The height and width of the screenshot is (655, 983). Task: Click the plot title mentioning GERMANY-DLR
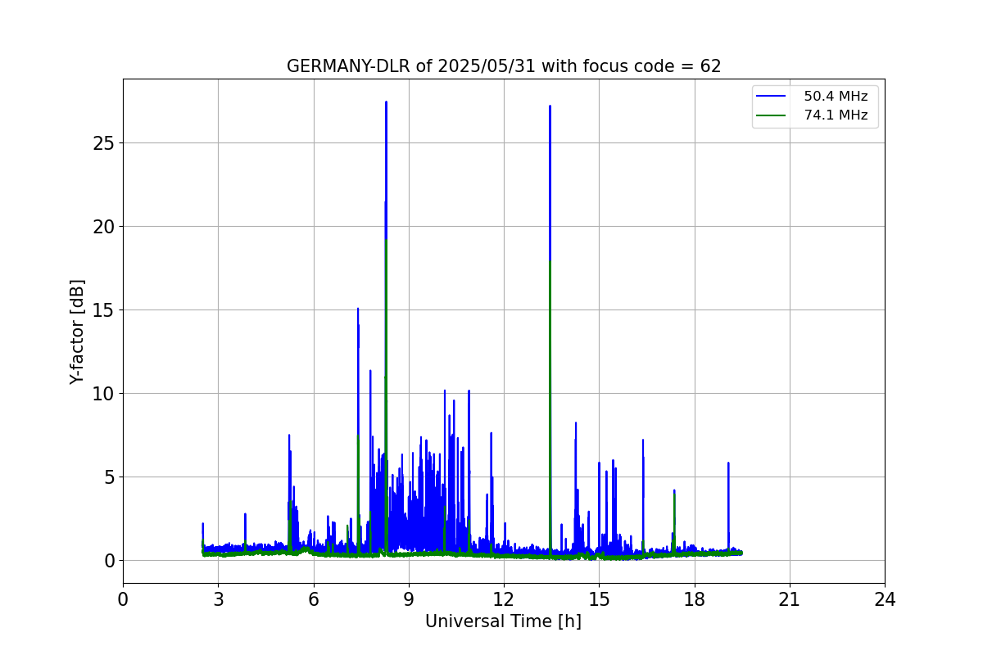point(504,66)
